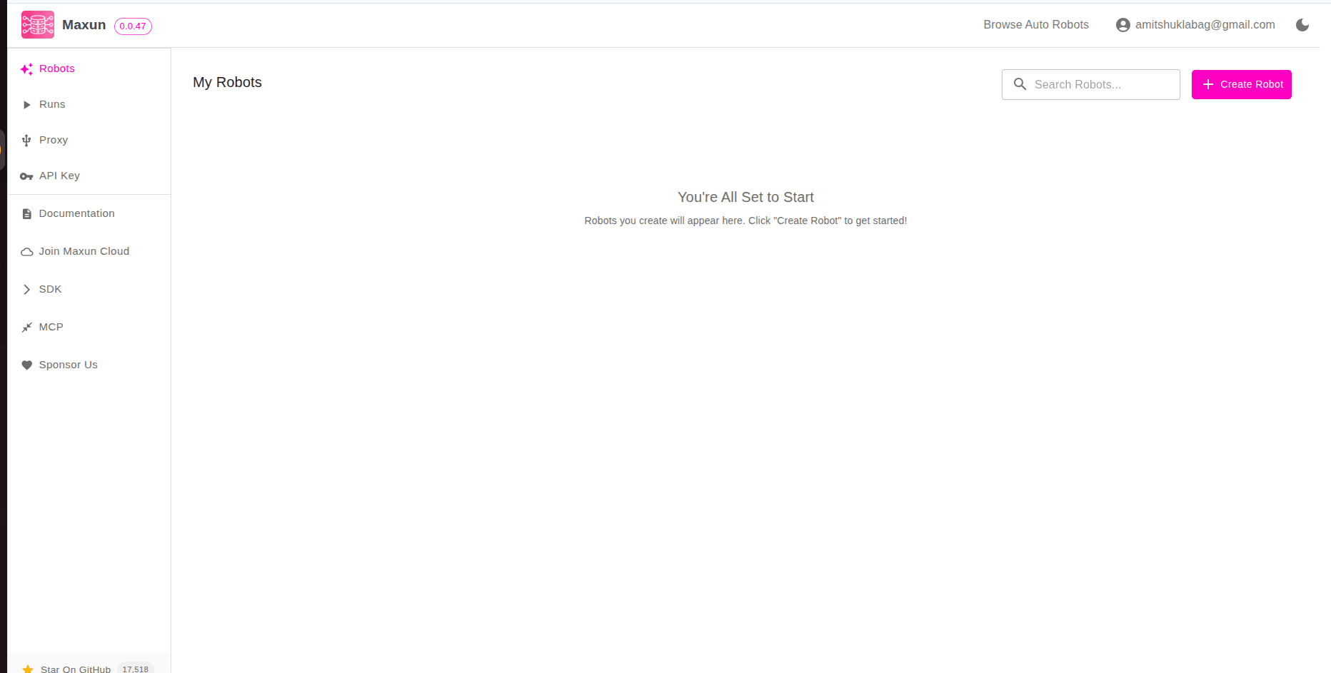Open the Proxy settings page
The height and width of the screenshot is (673, 1331).
[x=89, y=141]
